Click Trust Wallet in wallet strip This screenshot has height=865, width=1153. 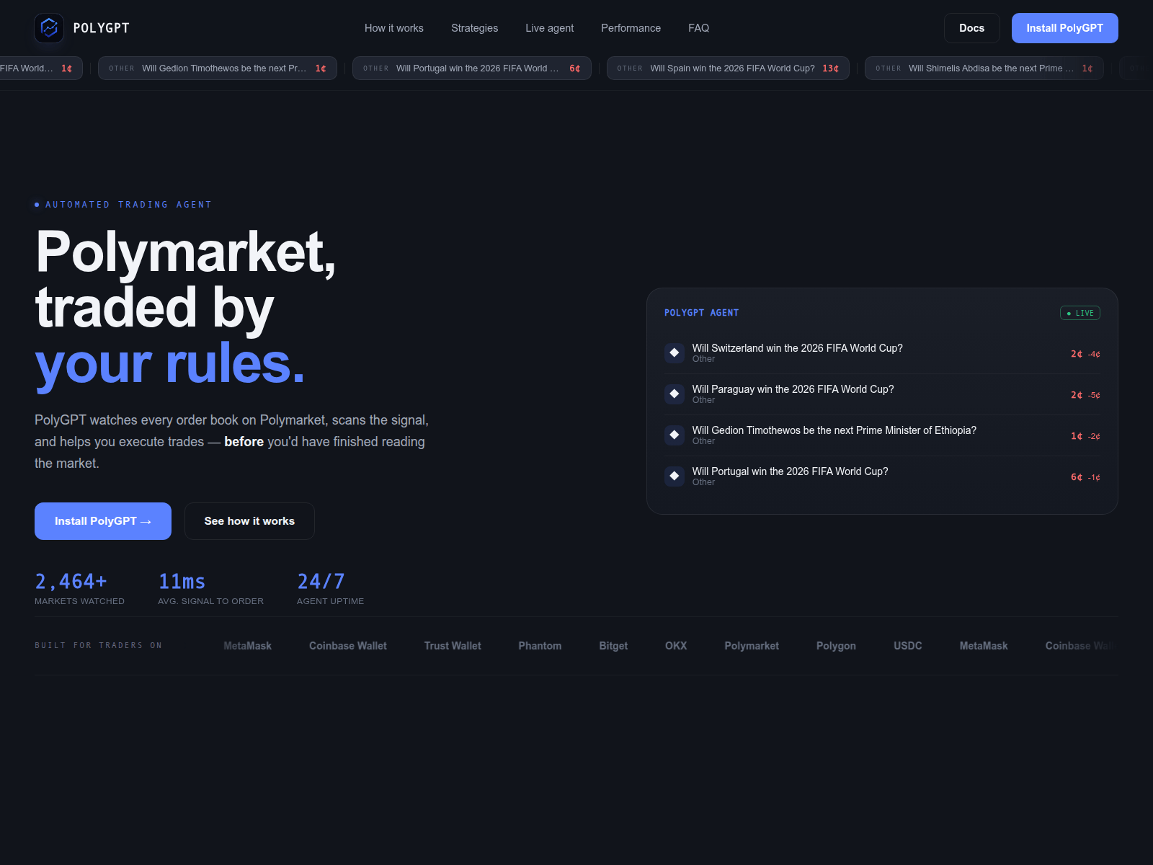[453, 646]
